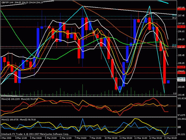Click the 4 Mar 12:00 time label
The height and width of the screenshot is (140, 186).
(x=21, y=138)
